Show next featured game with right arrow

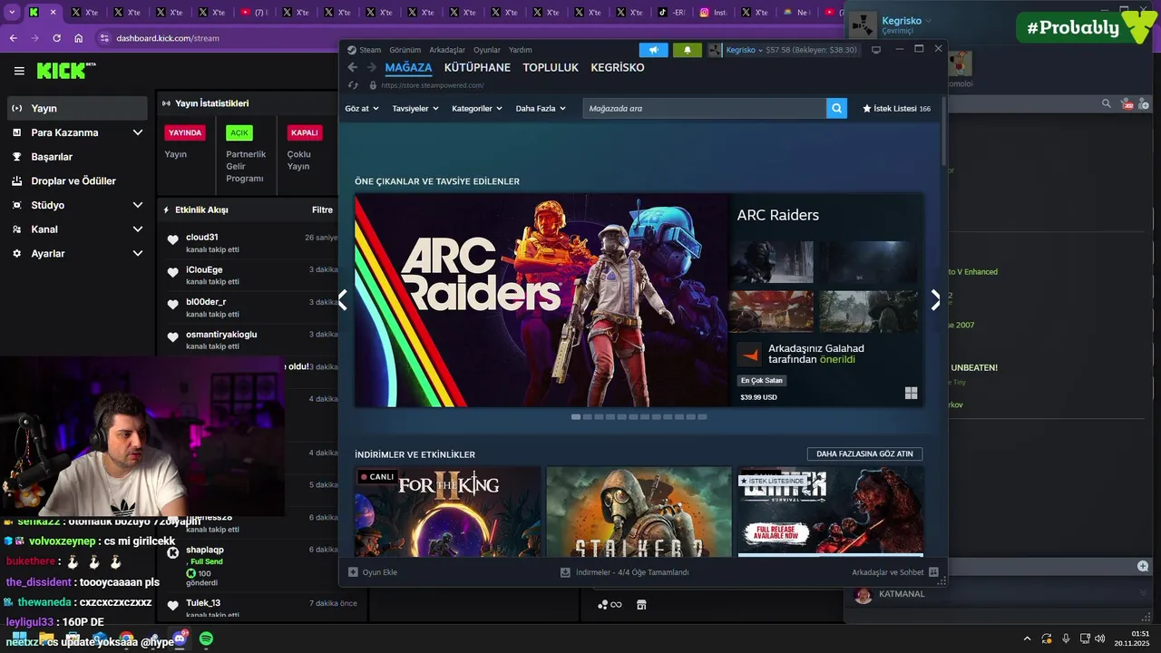point(936,300)
